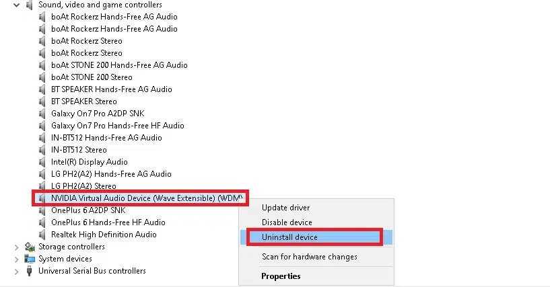Screen dimensions: 550x287
Task: Select Galaxy On7 Pro A2DP SNK device
Action: [x=98, y=114]
